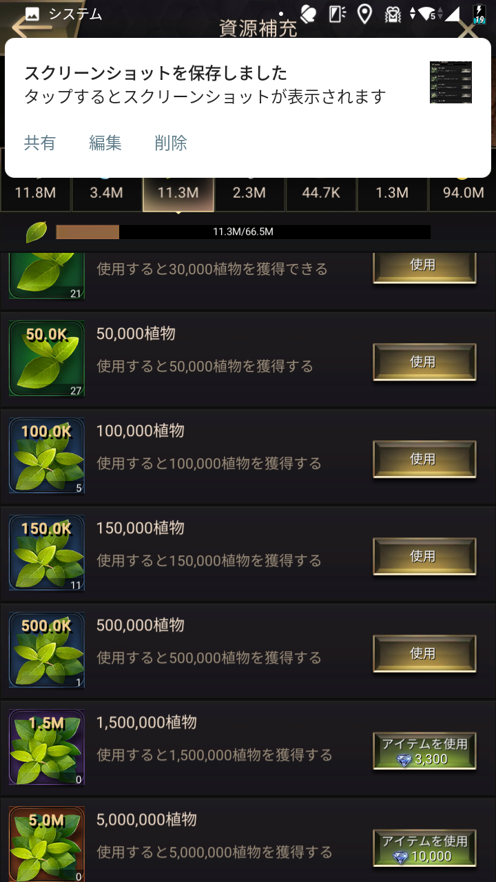Tap the 100,000 plants item icon
The width and height of the screenshot is (496, 882).
[x=47, y=455]
